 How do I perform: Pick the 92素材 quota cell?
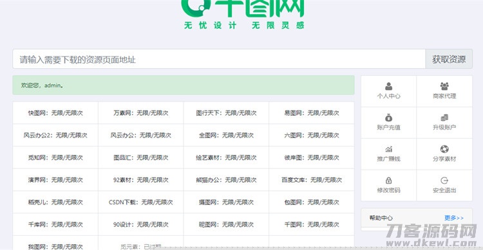click(141, 179)
